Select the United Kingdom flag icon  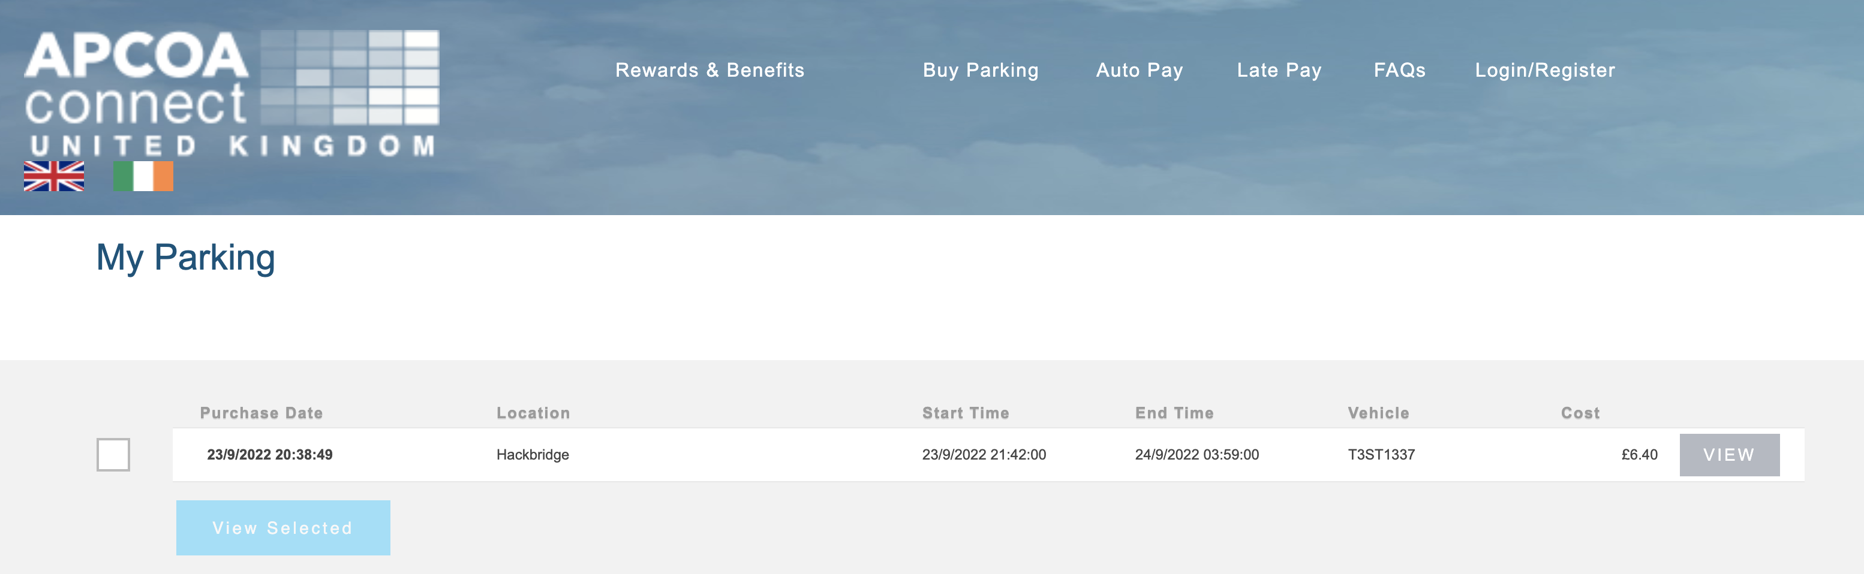[x=53, y=176]
